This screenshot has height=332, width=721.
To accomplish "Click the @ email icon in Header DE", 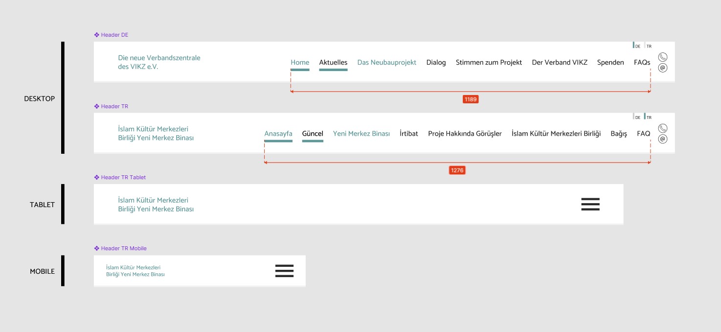I will pos(663,68).
